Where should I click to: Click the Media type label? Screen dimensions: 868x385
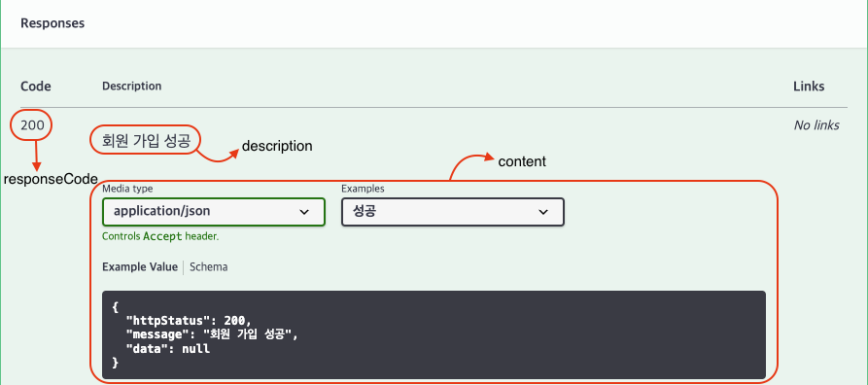(x=127, y=189)
